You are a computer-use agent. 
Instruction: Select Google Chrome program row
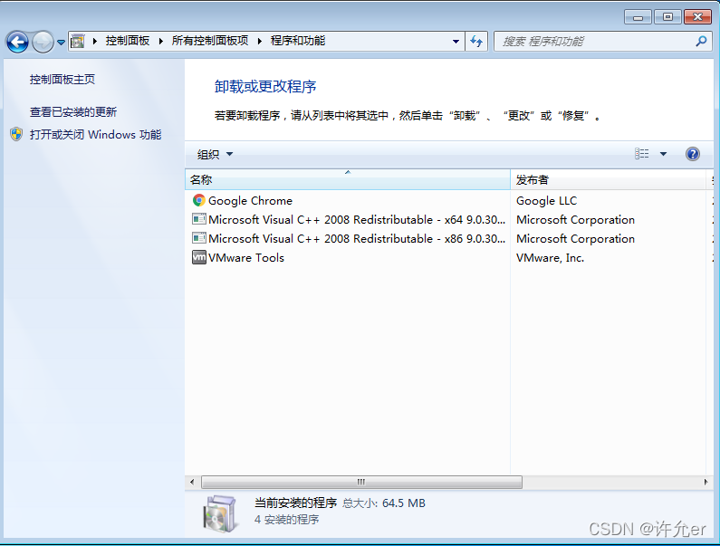coord(348,201)
